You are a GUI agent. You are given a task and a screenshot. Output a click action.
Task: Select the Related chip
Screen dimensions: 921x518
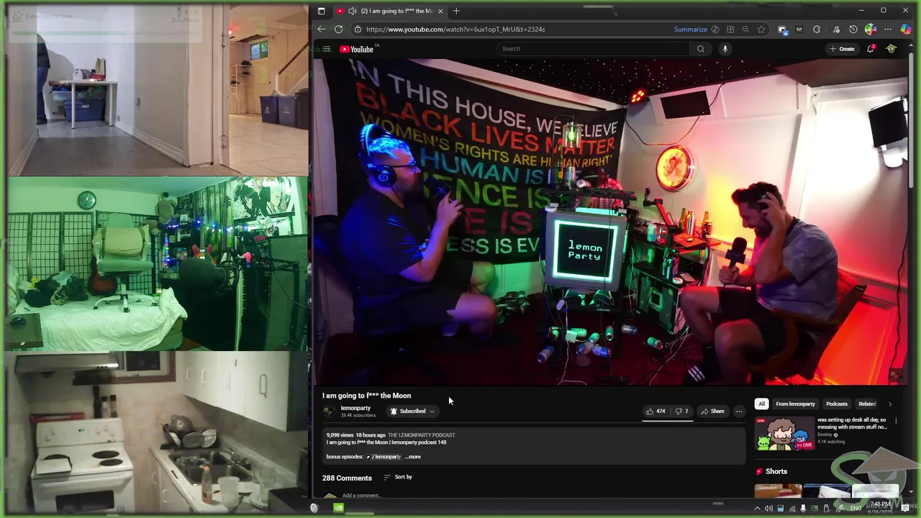point(867,404)
